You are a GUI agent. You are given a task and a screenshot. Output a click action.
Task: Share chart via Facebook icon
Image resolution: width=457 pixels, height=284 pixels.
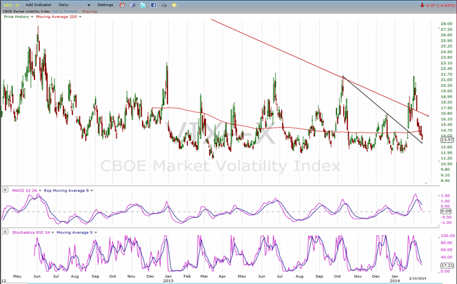(153, 5)
